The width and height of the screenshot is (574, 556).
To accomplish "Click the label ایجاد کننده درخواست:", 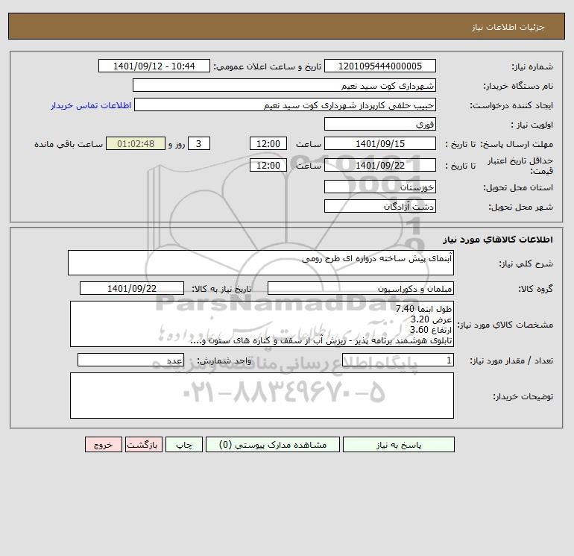I will coord(511,105).
